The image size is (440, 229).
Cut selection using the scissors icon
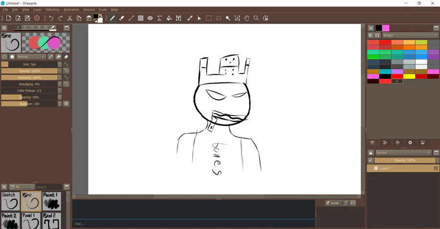point(70,18)
